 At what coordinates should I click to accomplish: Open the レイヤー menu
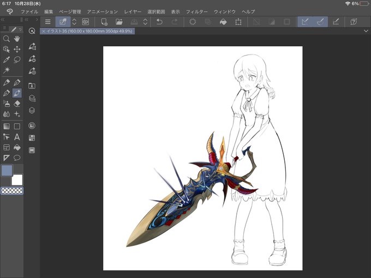tap(133, 11)
